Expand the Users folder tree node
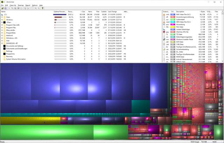Image resolution: width=224 pixels, height=143 pixels. pyautogui.click(x=2, y=17)
